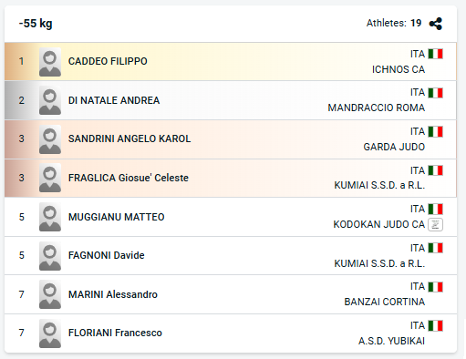Click the GARDA JUDO club name

394,147
